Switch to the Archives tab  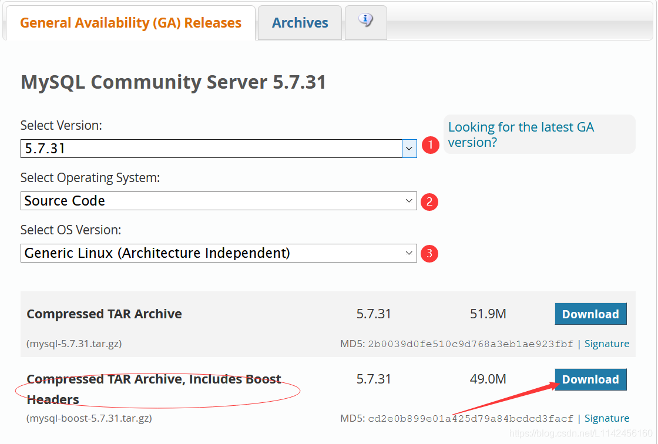pyautogui.click(x=300, y=23)
